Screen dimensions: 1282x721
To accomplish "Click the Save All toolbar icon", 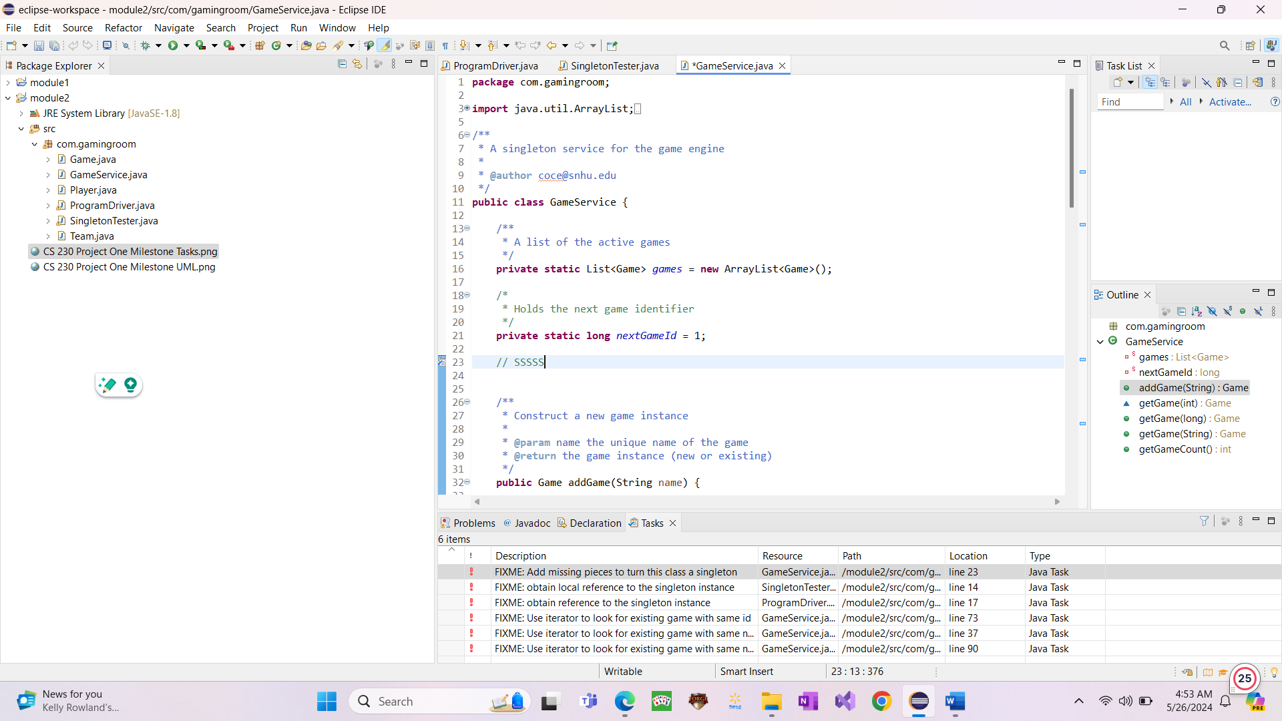I will click(54, 45).
